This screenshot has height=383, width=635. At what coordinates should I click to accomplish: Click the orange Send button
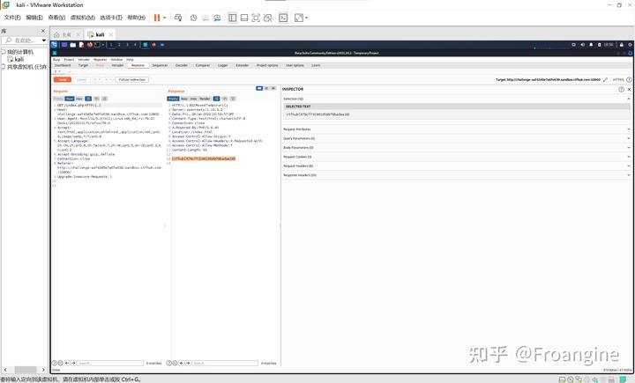coord(63,79)
